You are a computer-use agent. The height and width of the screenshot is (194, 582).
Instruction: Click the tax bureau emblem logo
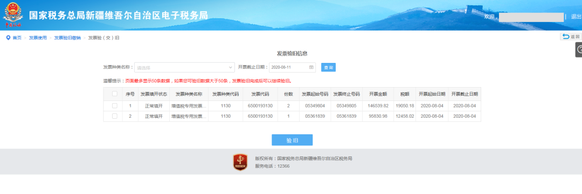tap(13, 15)
